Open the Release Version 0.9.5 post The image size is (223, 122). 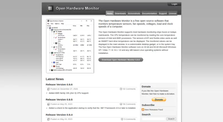[59, 100]
